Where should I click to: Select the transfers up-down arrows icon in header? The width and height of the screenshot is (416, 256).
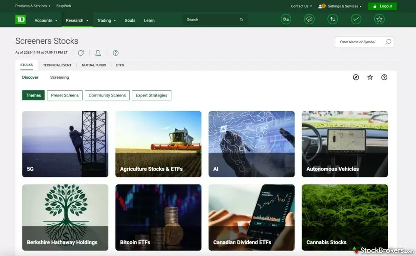332,19
